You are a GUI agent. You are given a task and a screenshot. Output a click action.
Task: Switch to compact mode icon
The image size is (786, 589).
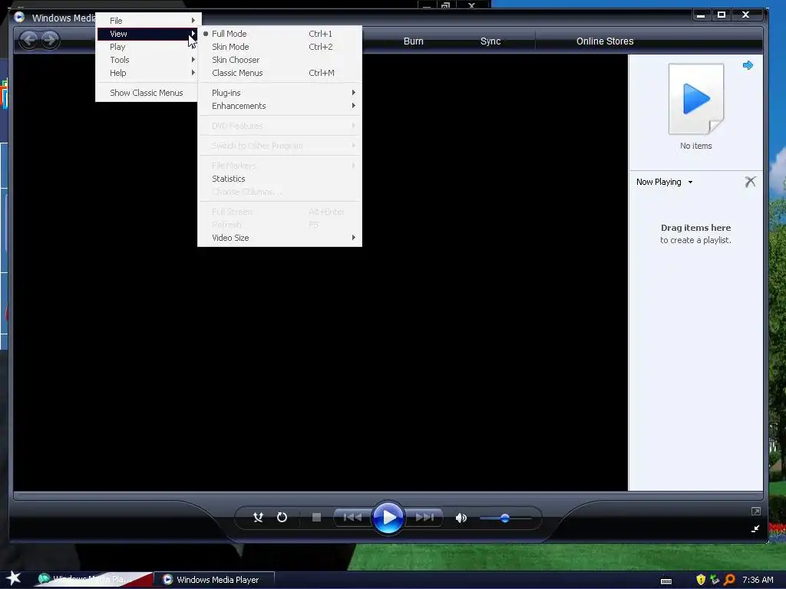(x=755, y=529)
